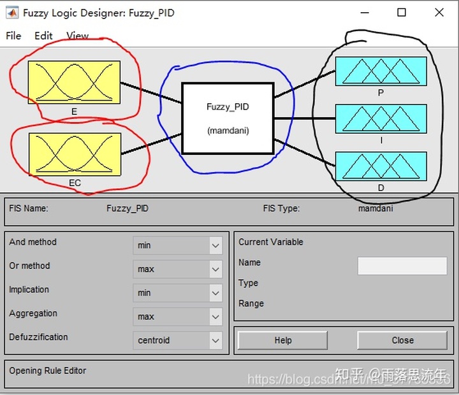Click the Defuzzification label
Screen dimensions: 459x395
point(38,337)
